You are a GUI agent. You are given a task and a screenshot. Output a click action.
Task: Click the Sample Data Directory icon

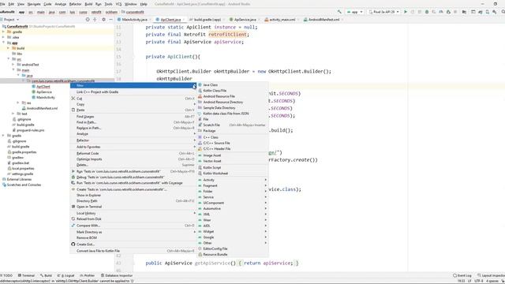point(200,108)
